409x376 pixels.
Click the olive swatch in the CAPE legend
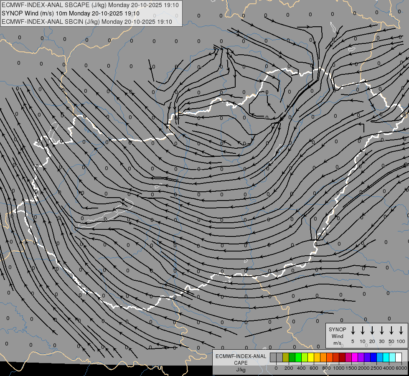286,357
